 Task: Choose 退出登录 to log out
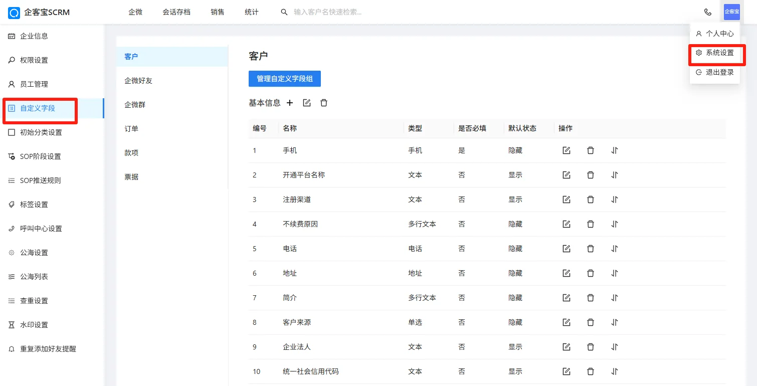pos(715,72)
